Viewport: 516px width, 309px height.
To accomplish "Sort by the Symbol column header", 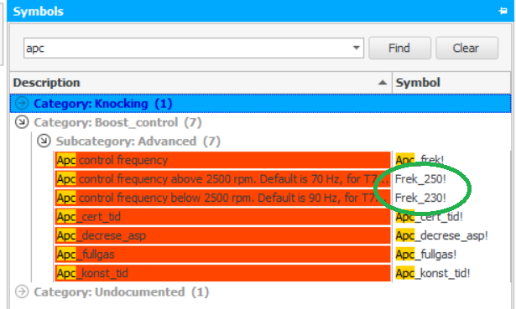I will point(451,82).
